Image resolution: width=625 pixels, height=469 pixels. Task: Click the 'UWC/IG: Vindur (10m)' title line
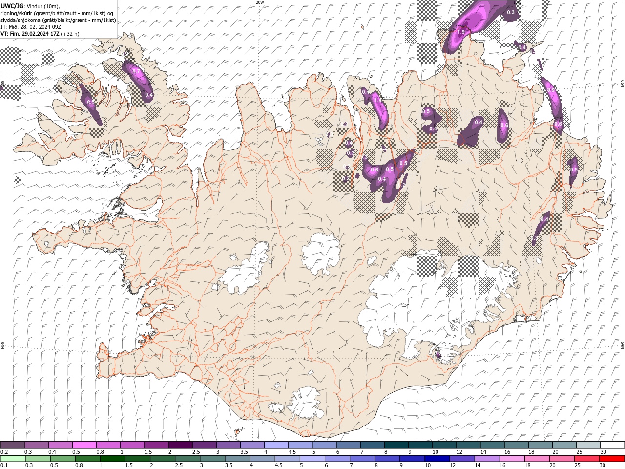(30, 6)
